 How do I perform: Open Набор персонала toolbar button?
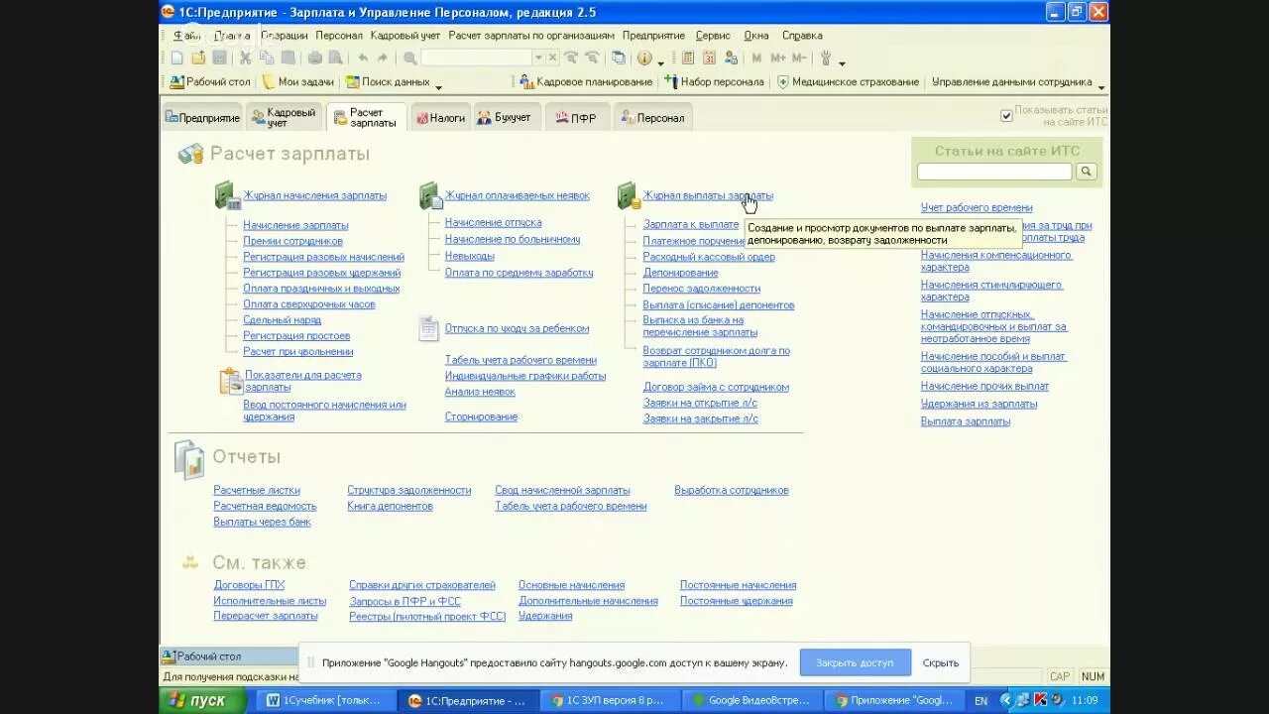coord(715,82)
